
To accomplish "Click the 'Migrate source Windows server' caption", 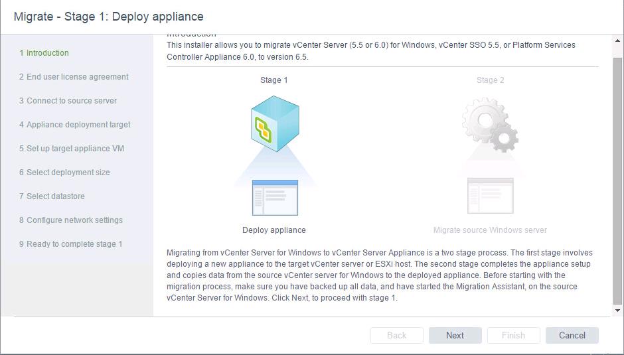I will pyautogui.click(x=490, y=230).
